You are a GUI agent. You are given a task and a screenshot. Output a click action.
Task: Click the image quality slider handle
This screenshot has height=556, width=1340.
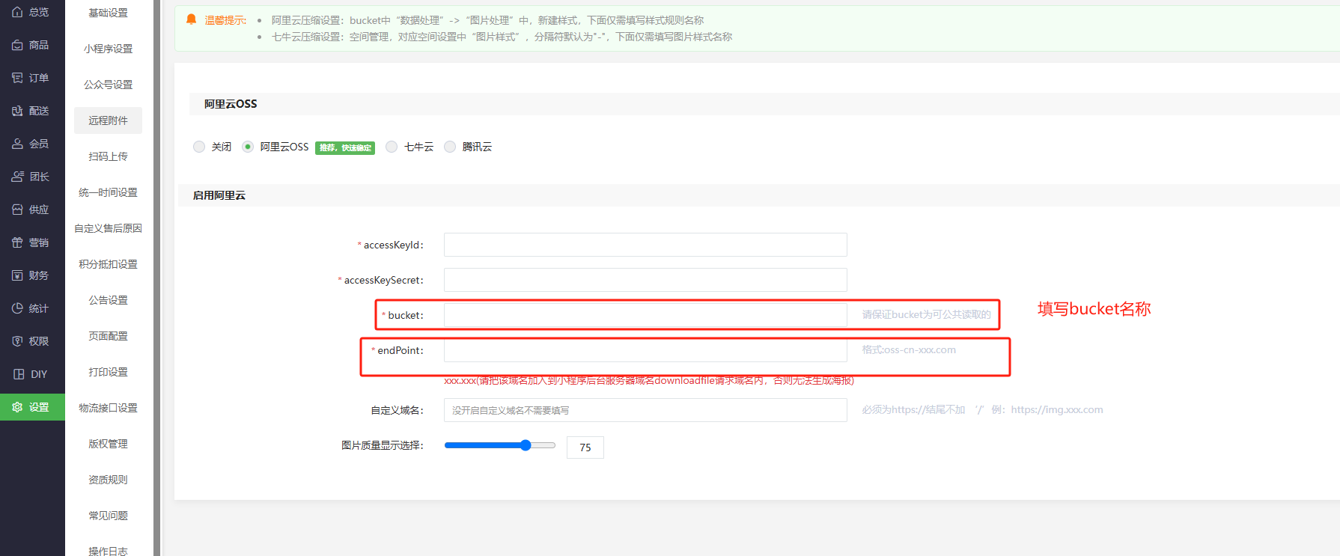click(526, 445)
